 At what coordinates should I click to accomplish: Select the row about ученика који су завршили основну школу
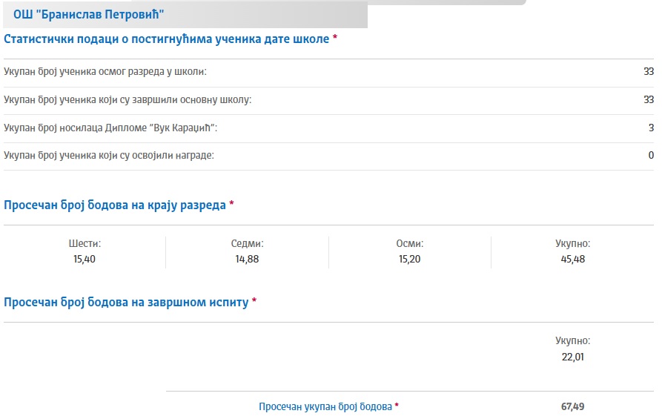tap(328, 99)
